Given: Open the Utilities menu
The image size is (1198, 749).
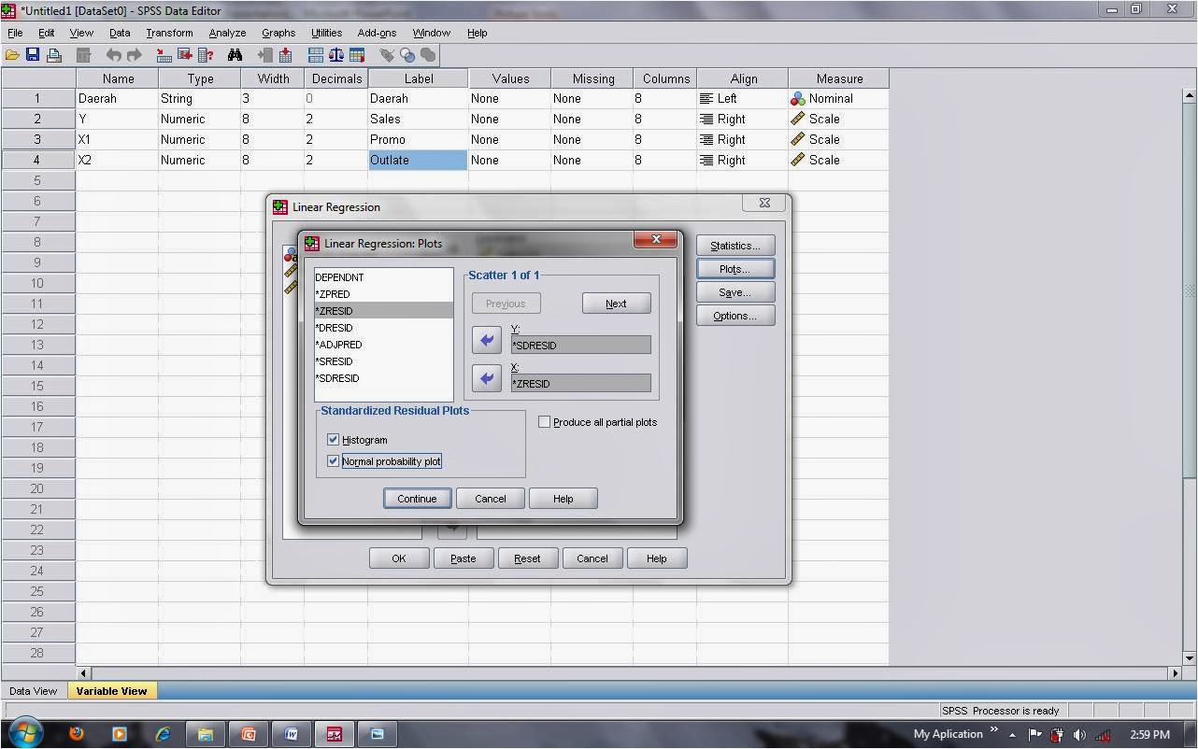Looking at the screenshot, I should tap(326, 33).
